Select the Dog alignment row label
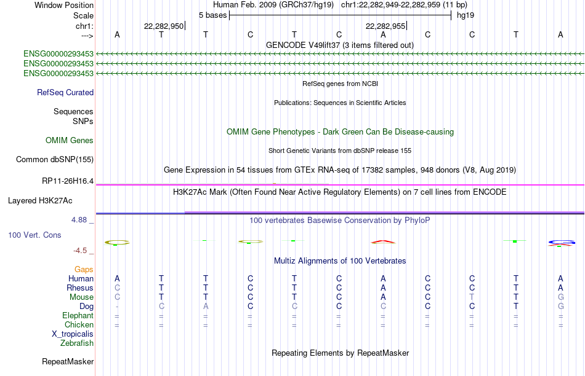 86,307
